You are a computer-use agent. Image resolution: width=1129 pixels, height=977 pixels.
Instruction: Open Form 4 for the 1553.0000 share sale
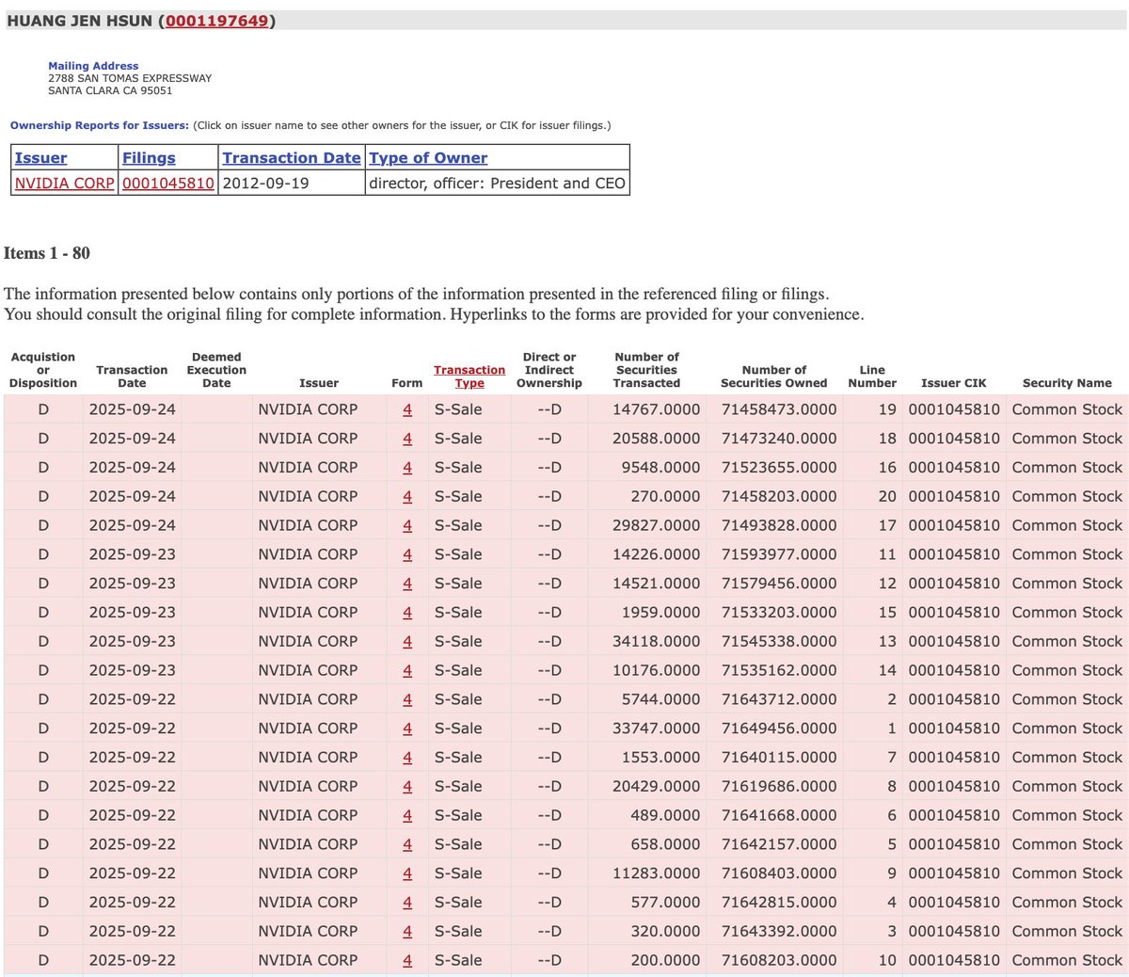(x=407, y=758)
